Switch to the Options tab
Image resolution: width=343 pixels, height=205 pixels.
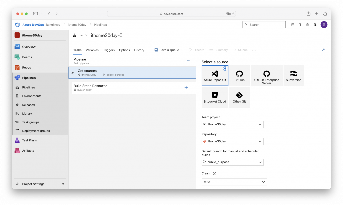pos(124,50)
